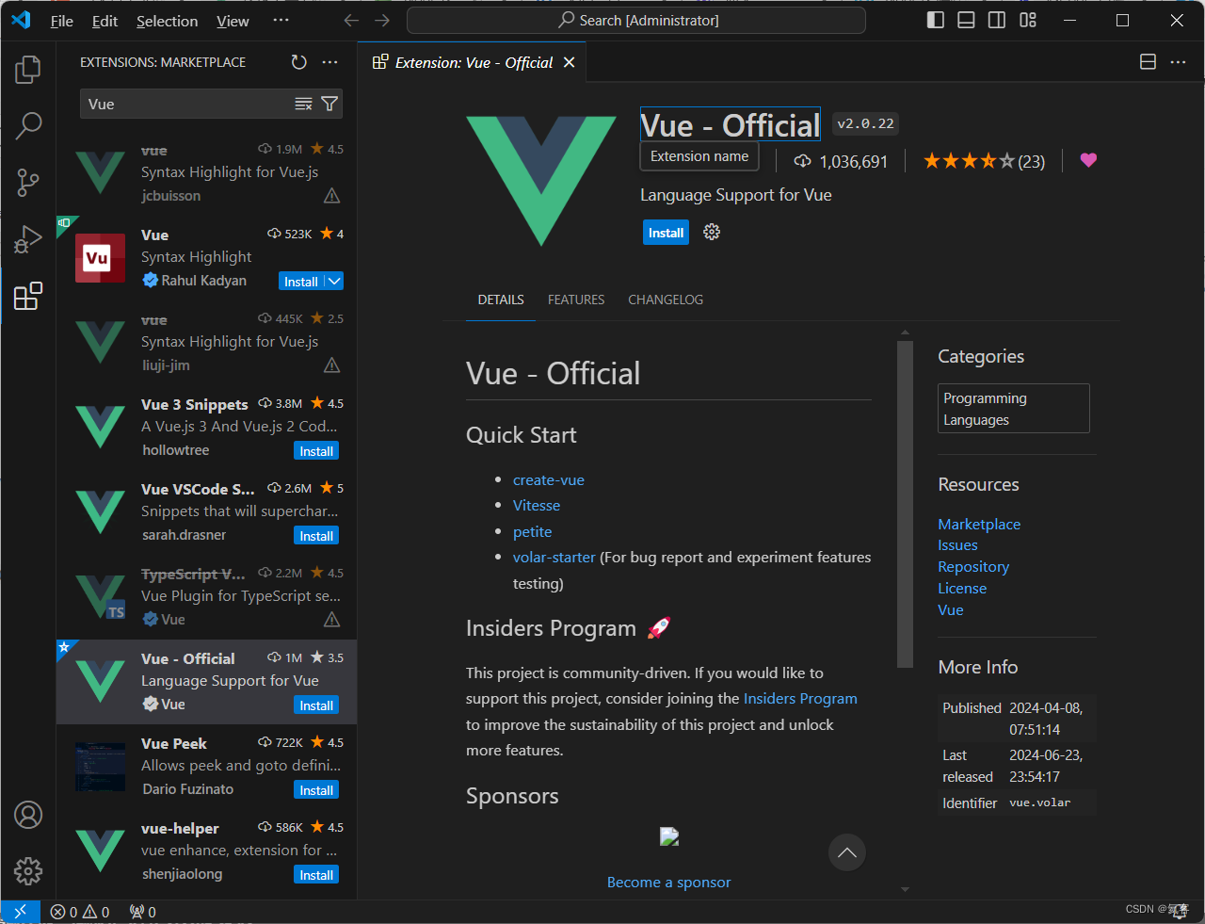Click the details page vertical scrollbar
Image resolution: width=1205 pixels, height=924 pixels.
click(905, 504)
